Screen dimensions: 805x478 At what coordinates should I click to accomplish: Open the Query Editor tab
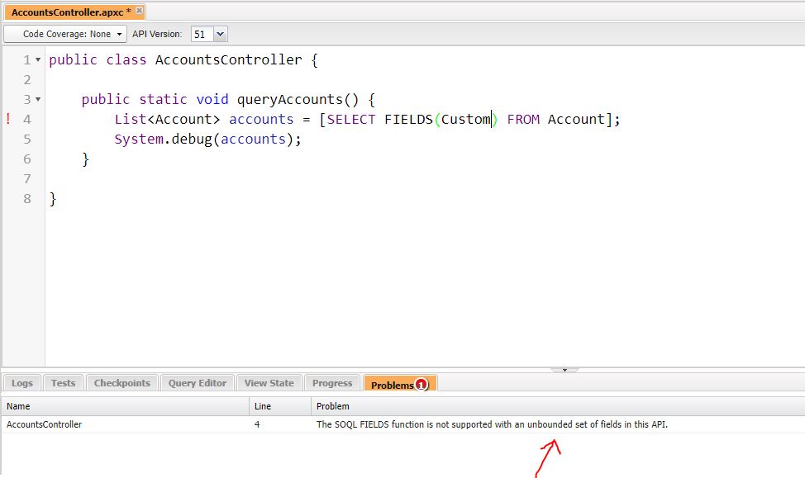tap(197, 382)
